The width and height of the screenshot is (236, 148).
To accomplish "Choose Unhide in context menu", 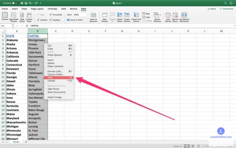I will point(59,81).
